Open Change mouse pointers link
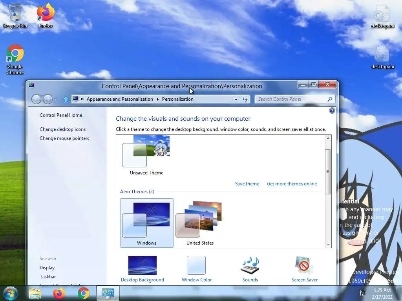The height and width of the screenshot is (301, 402). (64, 138)
